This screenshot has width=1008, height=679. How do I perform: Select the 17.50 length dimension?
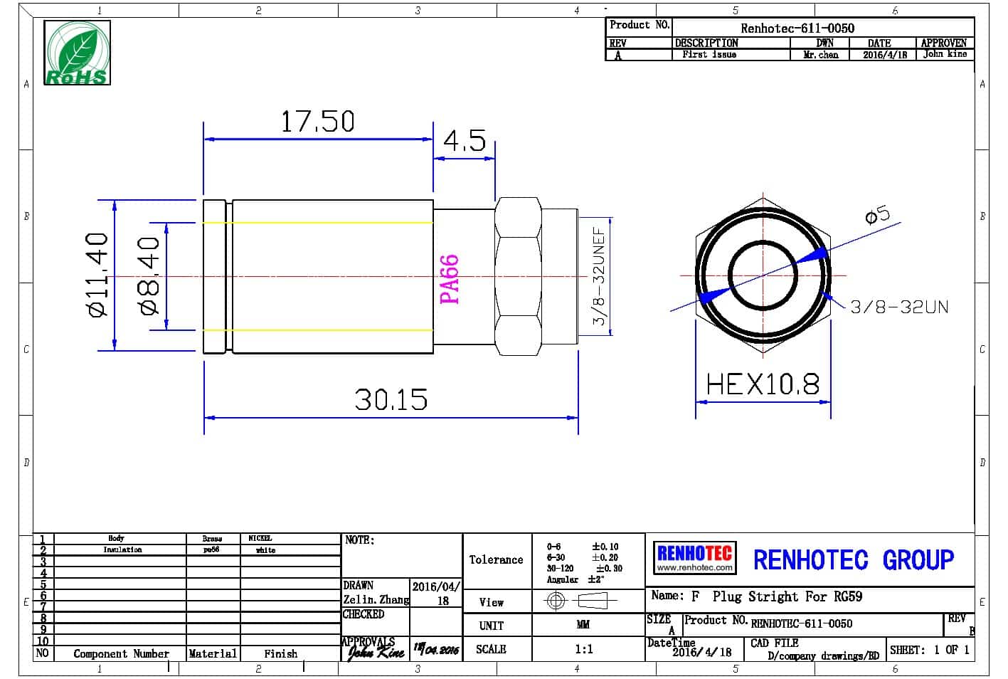(x=317, y=122)
